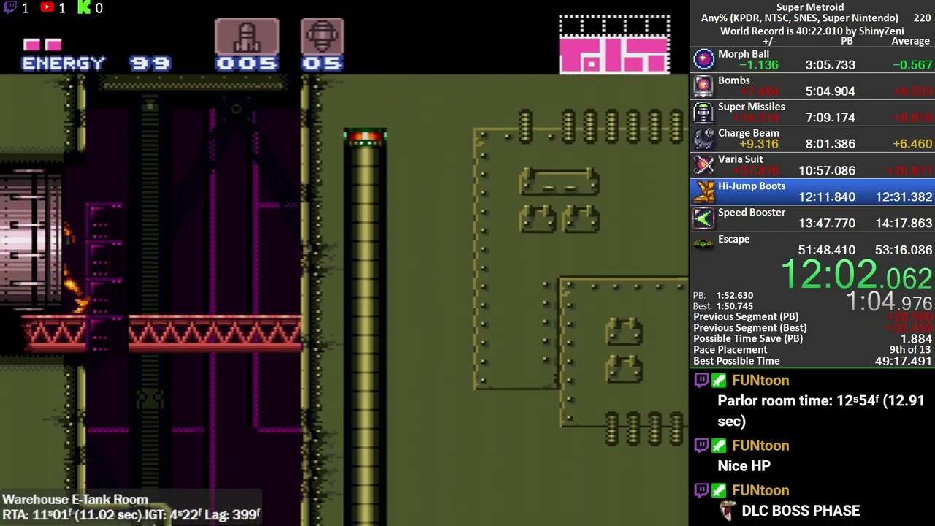Image resolution: width=935 pixels, height=526 pixels.
Task: Click the ENERGY 99 counter in HUD
Action: coord(96,64)
